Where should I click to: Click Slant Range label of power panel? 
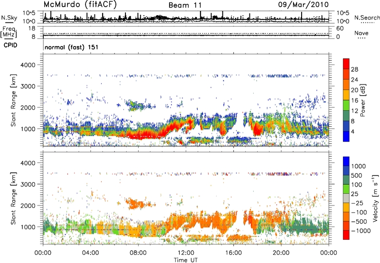(x=13, y=100)
